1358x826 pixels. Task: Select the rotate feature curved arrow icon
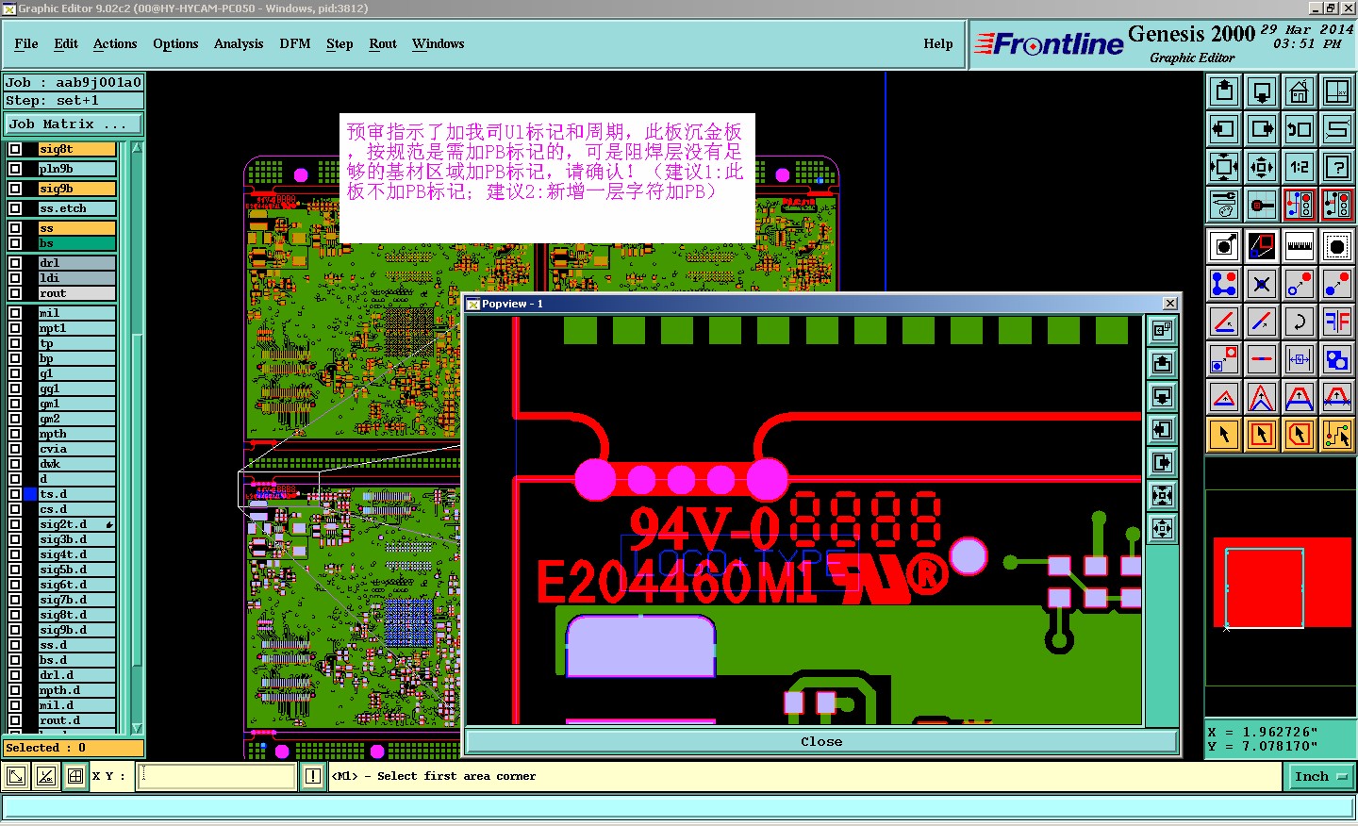click(x=1300, y=322)
